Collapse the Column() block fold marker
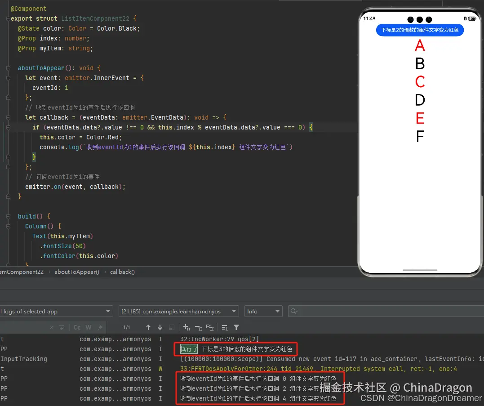484x406 pixels. pos(8,226)
